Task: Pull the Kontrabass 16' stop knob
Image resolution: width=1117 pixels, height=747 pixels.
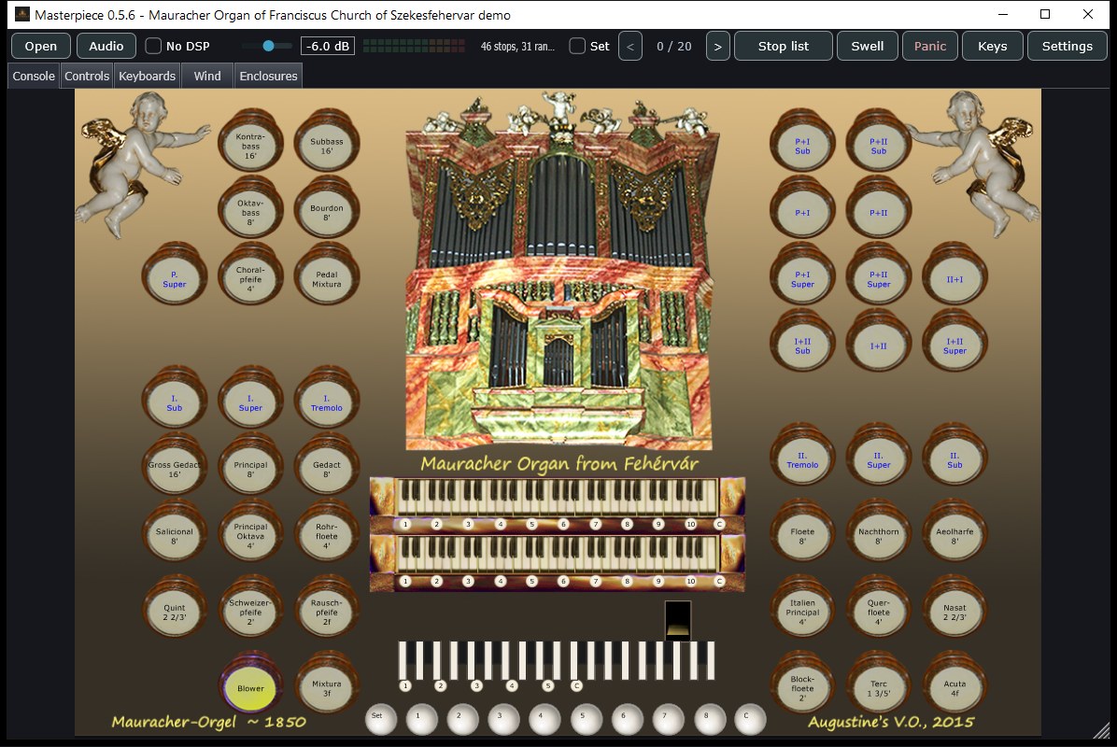Action: (x=250, y=146)
